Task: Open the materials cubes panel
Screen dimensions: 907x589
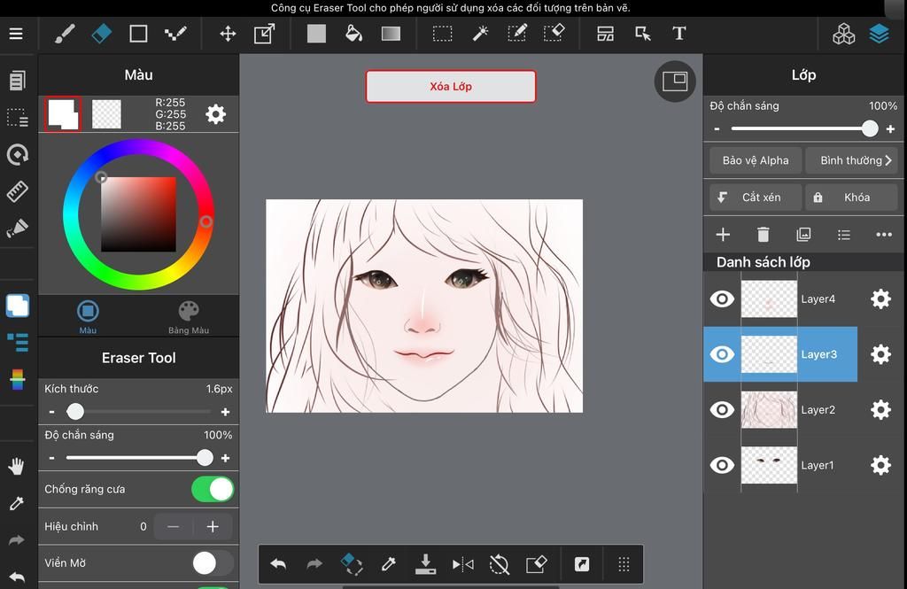Action: tap(844, 34)
